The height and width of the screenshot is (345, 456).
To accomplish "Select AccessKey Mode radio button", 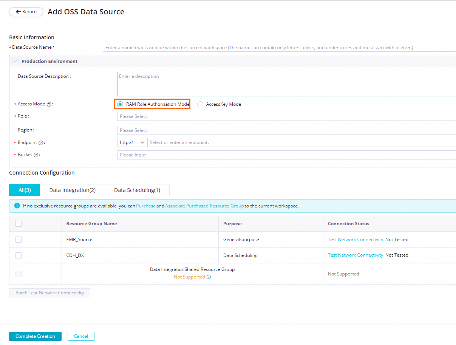I will coord(200,104).
